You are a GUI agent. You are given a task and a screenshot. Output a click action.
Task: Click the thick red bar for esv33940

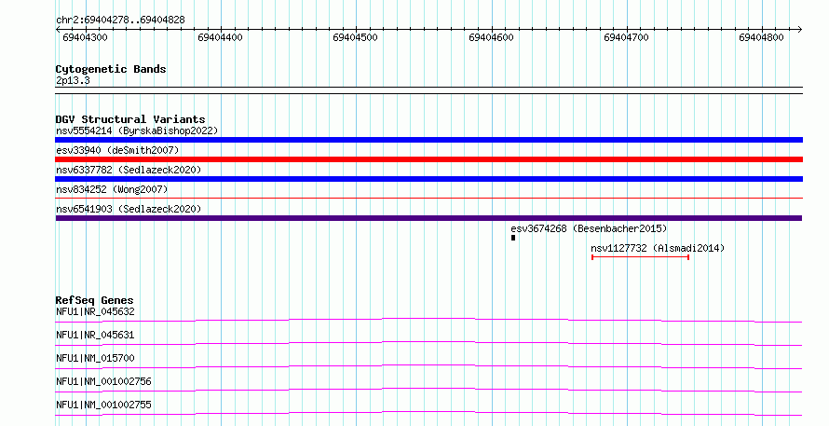pyautogui.click(x=428, y=159)
